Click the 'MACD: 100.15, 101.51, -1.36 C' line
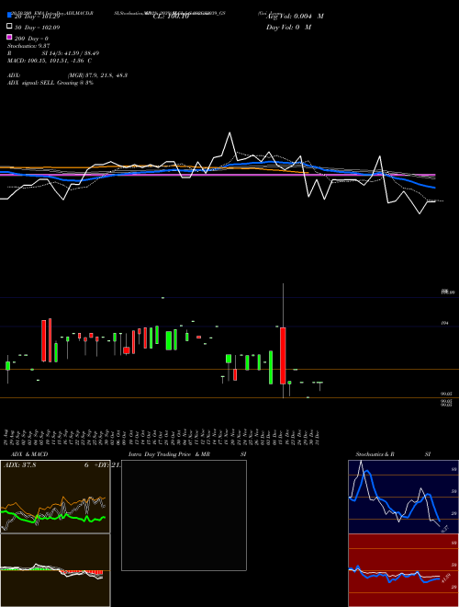This screenshot has width=459, height=607. [50, 61]
